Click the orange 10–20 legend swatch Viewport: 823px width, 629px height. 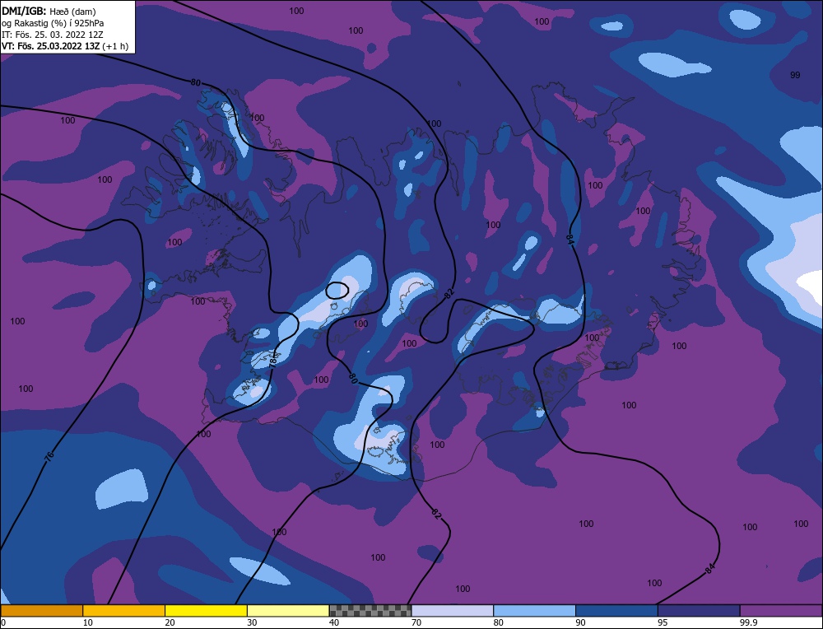pos(124,611)
